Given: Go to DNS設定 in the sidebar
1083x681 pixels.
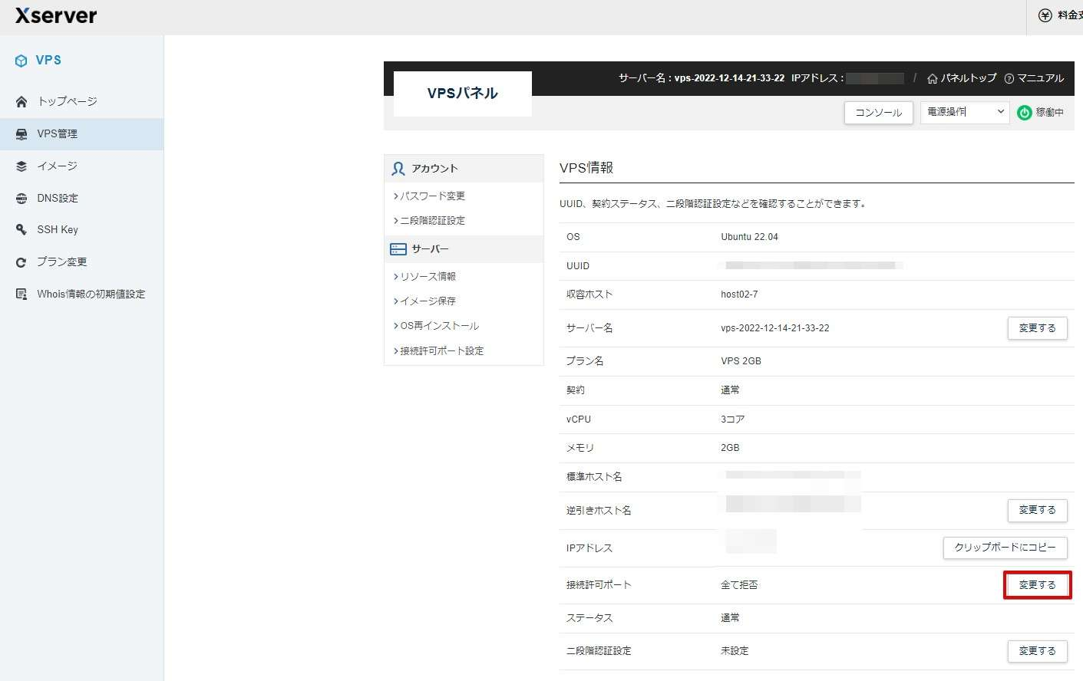Looking at the screenshot, I should 81,198.
